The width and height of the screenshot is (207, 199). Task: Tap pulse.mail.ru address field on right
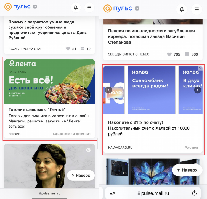pyautogui.click(x=153, y=193)
